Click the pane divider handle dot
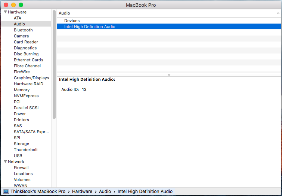This screenshot has width=282, height=196. tap(169, 74)
